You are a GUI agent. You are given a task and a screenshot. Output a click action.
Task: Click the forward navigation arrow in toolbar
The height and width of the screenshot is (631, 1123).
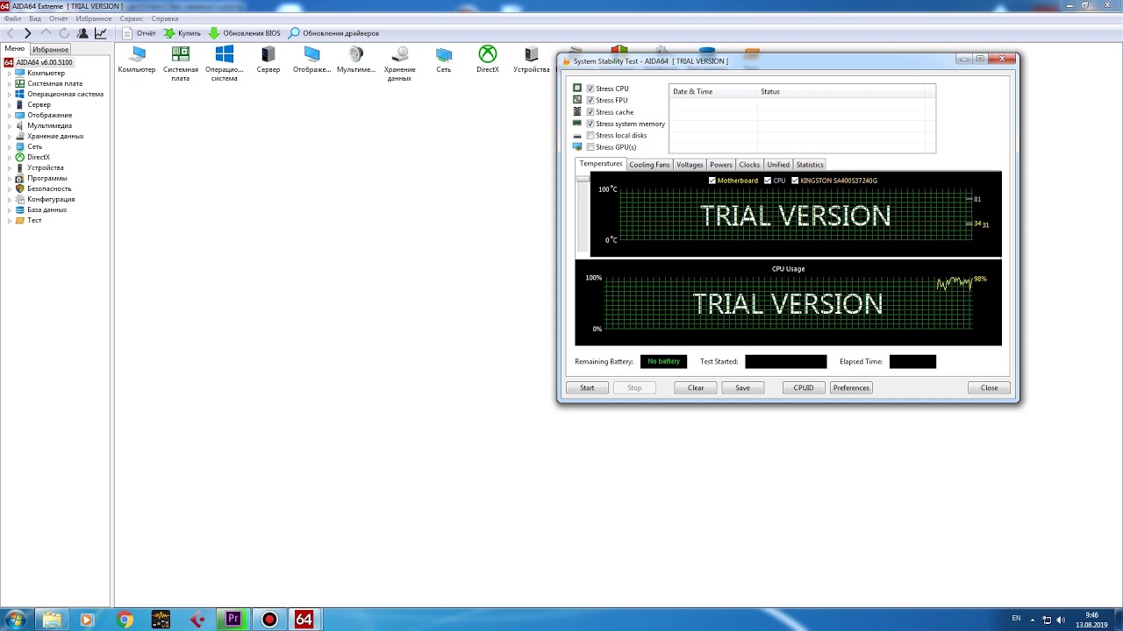[28, 33]
